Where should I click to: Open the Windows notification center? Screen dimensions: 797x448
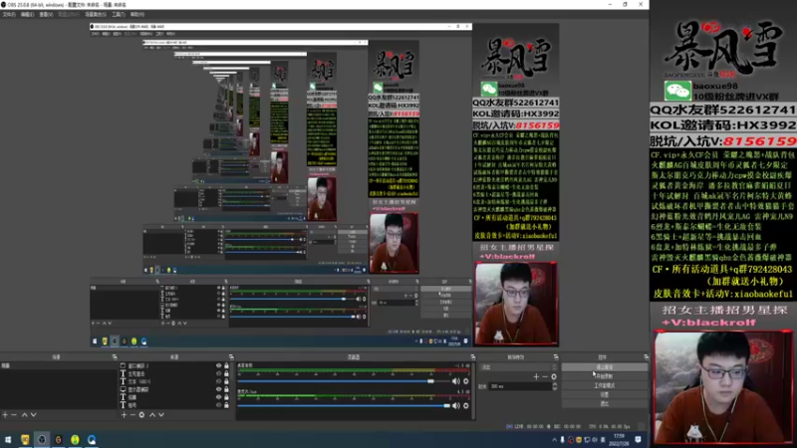click(x=639, y=440)
